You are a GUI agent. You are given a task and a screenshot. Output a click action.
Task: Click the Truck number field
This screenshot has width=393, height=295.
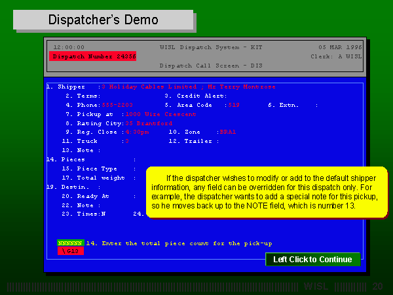click(127, 141)
